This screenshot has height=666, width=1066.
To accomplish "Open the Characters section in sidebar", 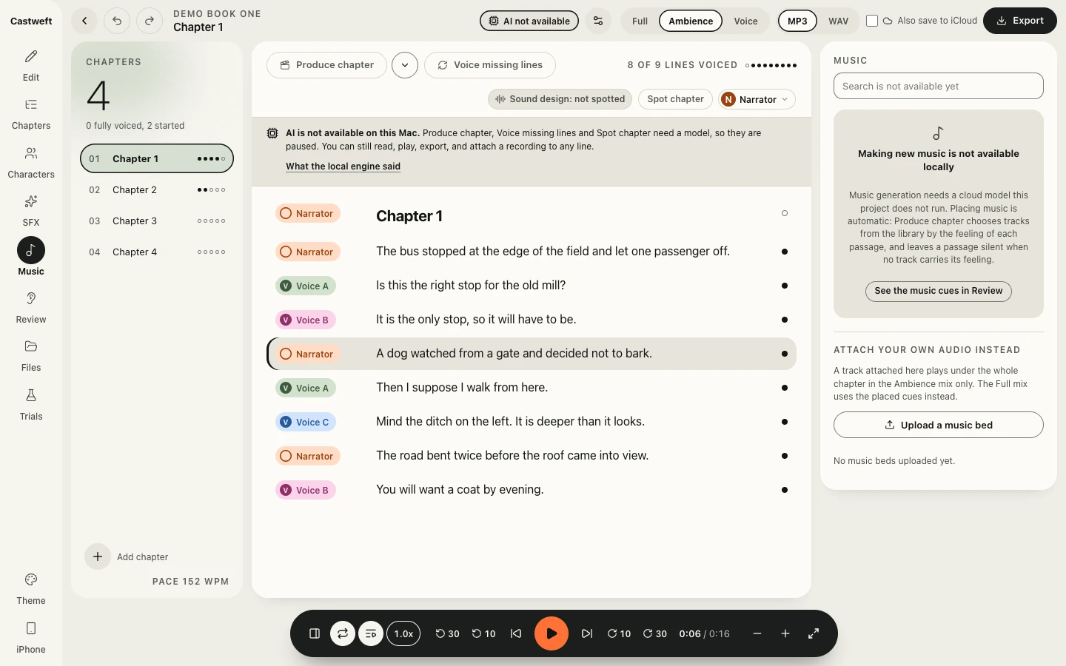I will 31,162.
